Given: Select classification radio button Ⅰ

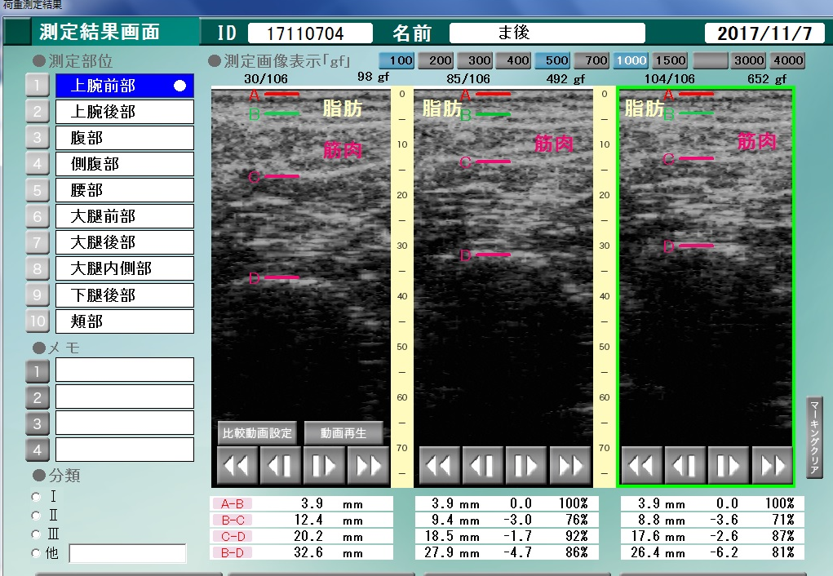Looking at the screenshot, I should [x=35, y=496].
